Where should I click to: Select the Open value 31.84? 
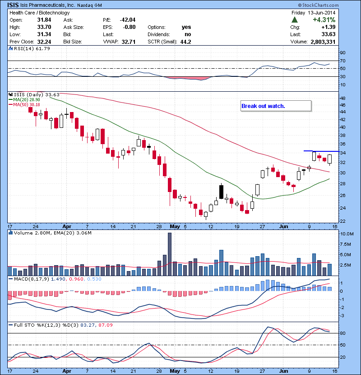coord(44,20)
